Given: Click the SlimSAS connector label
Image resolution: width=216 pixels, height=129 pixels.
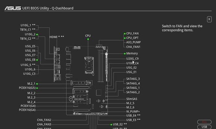Looking at the screenshot, I should click(132, 99).
